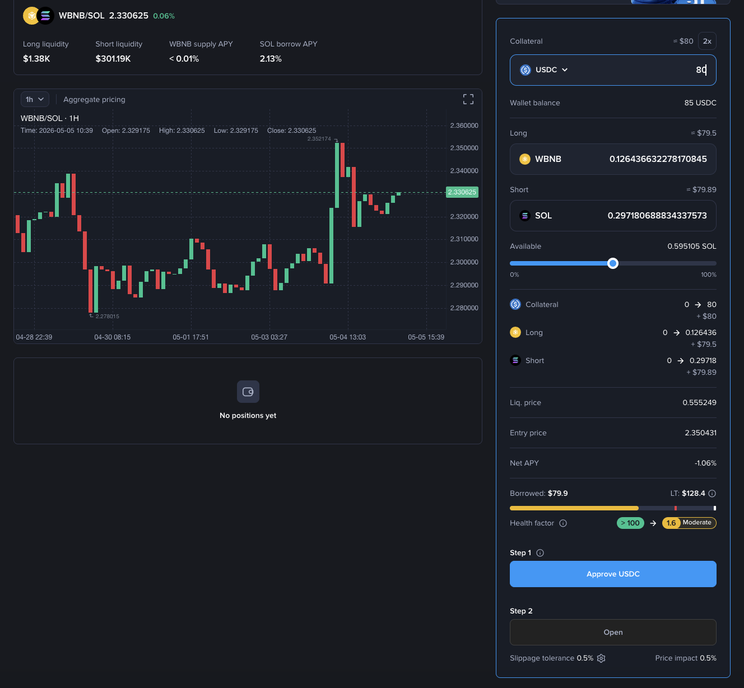
Task: Click the SOL short amount field
Action: 613,216
